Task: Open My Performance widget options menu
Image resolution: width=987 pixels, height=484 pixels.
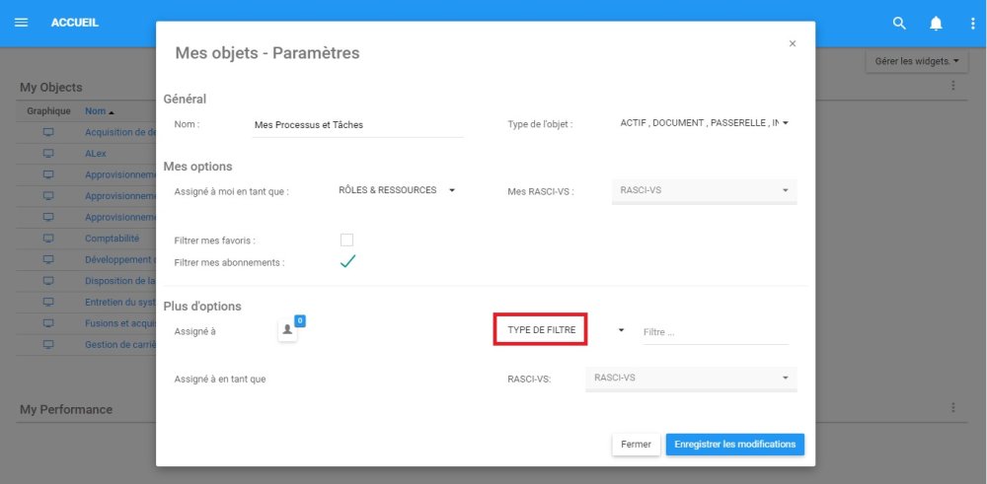Action: pyautogui.click(x=953, y=408)
